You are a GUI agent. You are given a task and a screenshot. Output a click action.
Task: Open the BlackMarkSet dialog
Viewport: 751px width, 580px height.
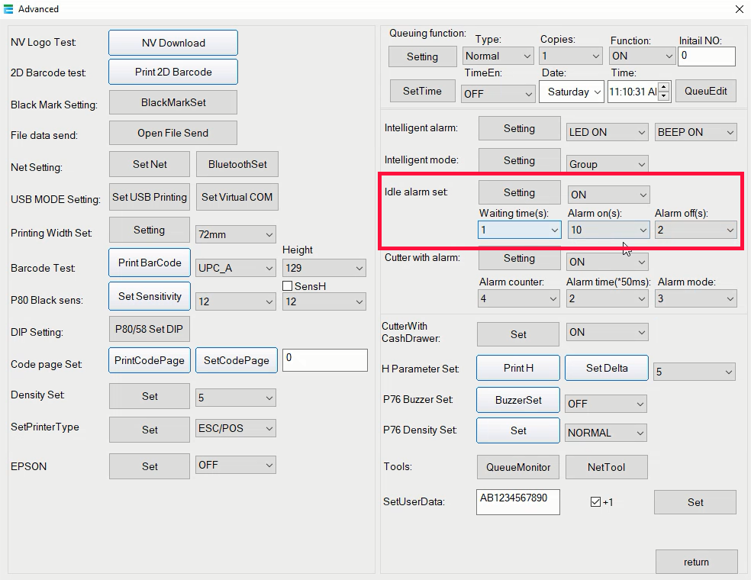pos(173,102)
